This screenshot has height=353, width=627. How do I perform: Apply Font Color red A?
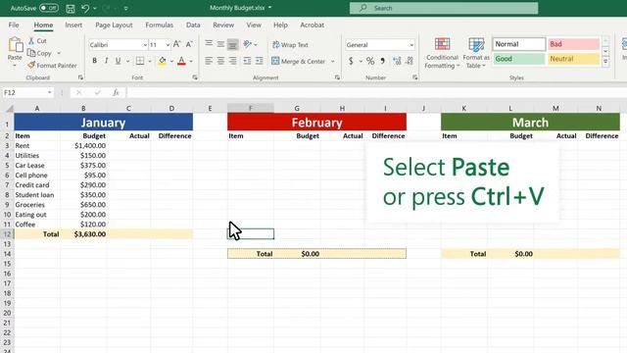(x=181, y=61)
